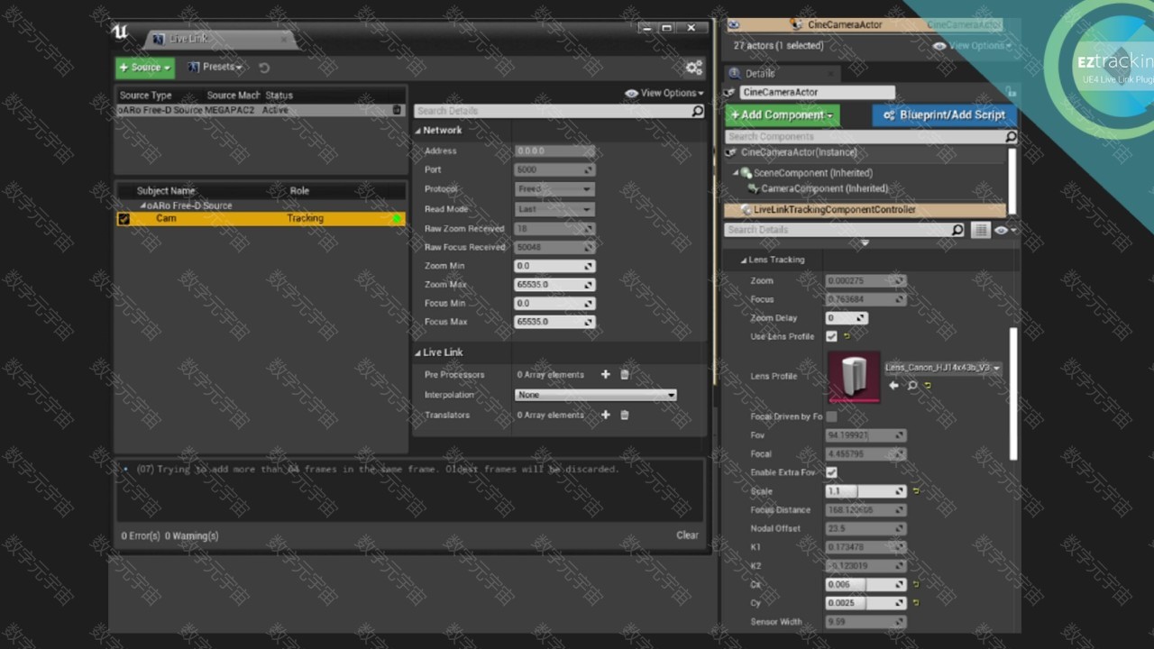Use selected asset arrow for Lens Profile
This screenshot has height=649, width=1154.
click(893, 385)
